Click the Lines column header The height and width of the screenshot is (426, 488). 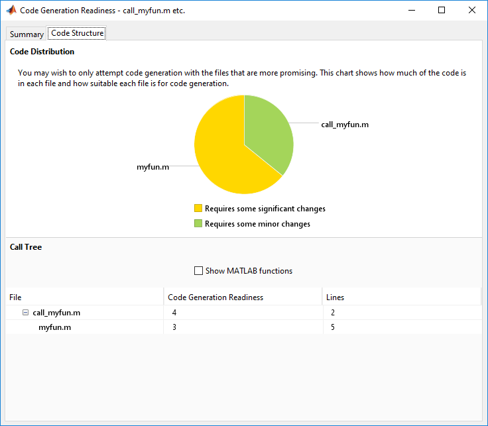402,297
